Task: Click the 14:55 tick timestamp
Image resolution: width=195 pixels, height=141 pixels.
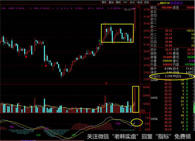Action: tap(154, 98)
